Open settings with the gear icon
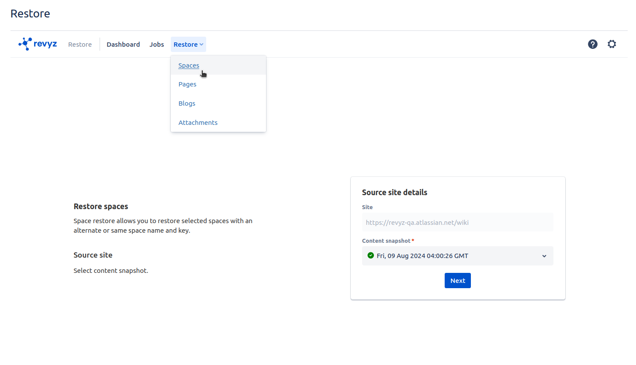 612,44
